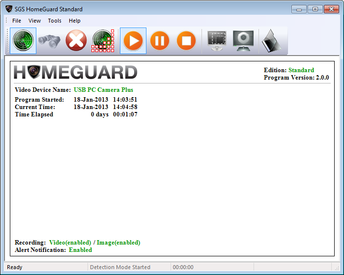Click the black crystal prism icon
Screen dimensions: 344x275
pos(271,41)
